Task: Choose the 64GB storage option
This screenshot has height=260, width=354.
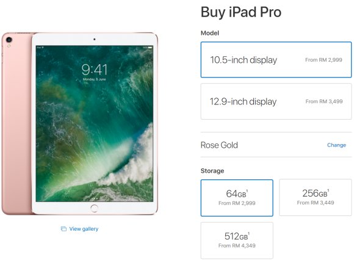Action: (x=237, y=198)
